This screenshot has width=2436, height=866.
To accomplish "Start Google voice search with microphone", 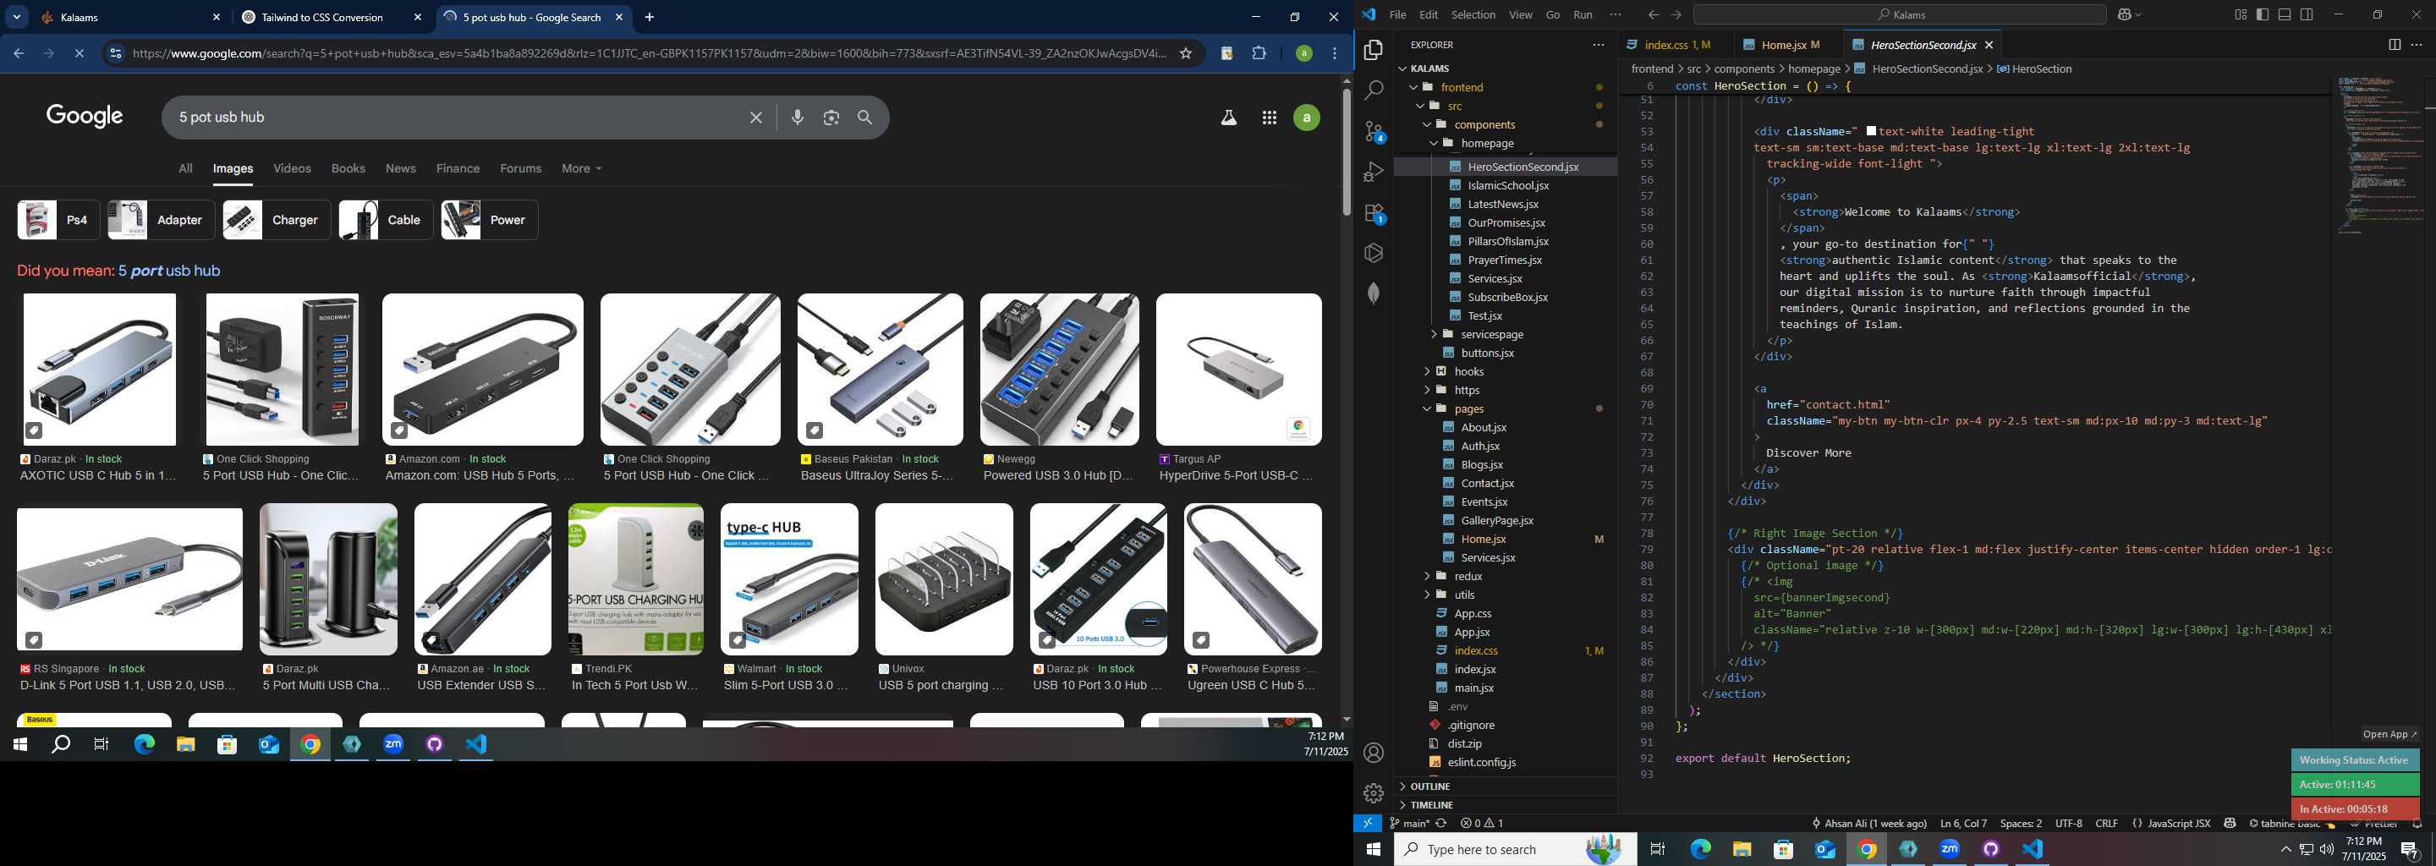I will pos(797,118).
